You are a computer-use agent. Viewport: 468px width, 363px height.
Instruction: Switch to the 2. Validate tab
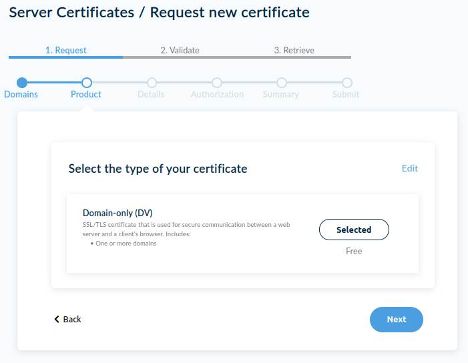[x=180, y=50]
